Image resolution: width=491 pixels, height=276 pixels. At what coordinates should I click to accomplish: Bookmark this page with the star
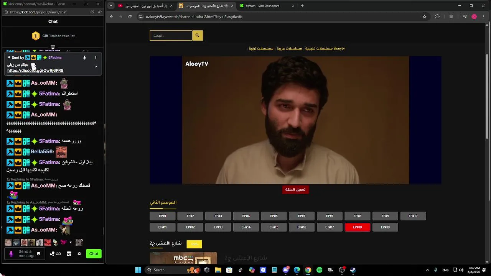424,16
